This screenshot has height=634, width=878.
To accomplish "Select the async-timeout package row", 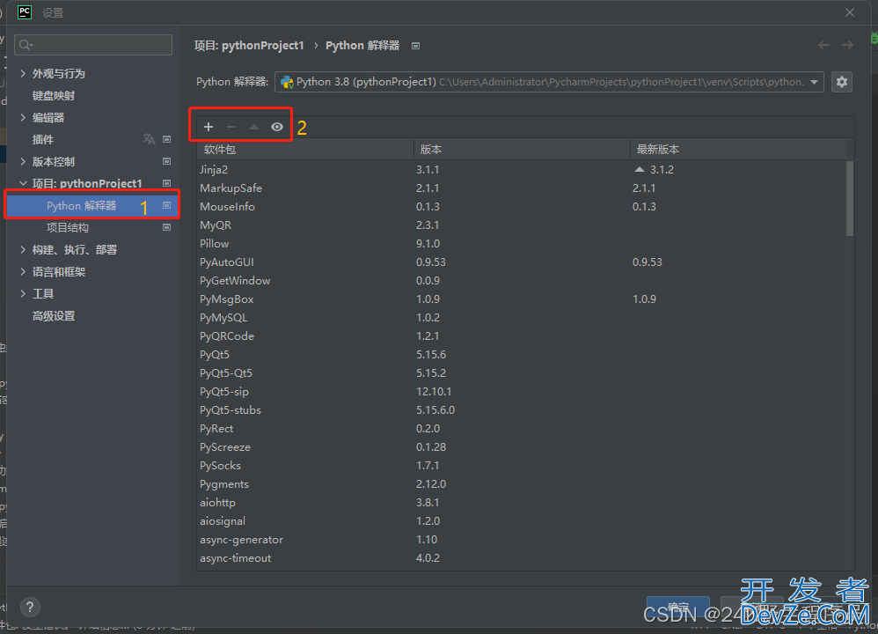I will coord(522,557).
